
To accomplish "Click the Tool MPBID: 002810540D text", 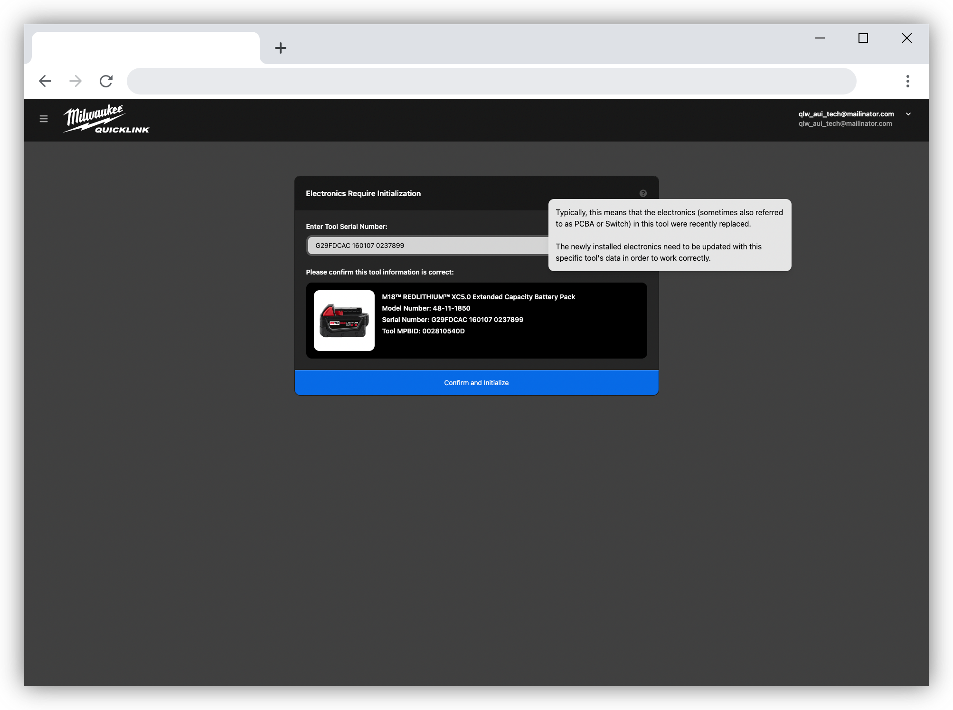I will (x=423, y=331).
